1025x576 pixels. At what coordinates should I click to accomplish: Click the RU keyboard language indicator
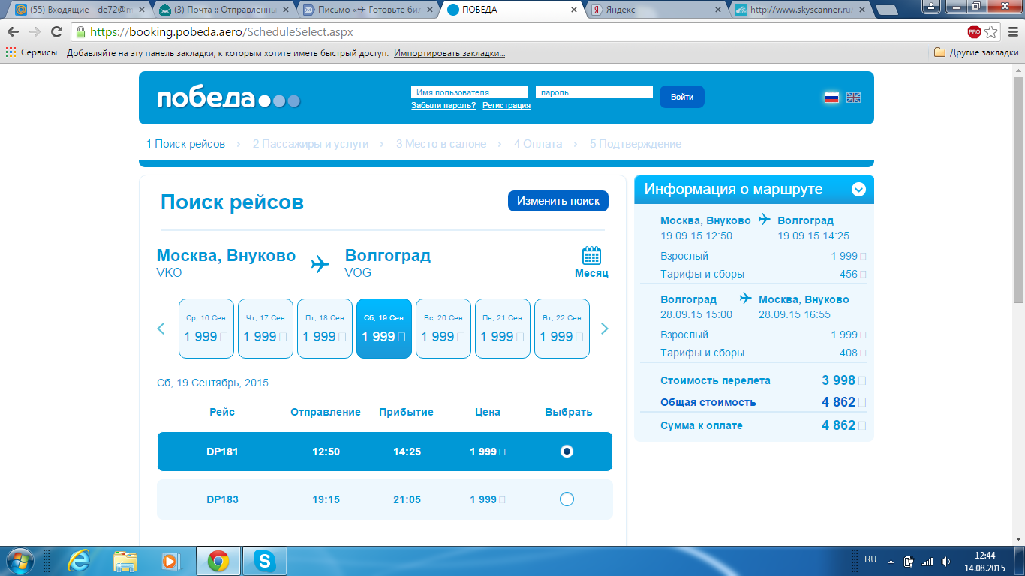870,559
